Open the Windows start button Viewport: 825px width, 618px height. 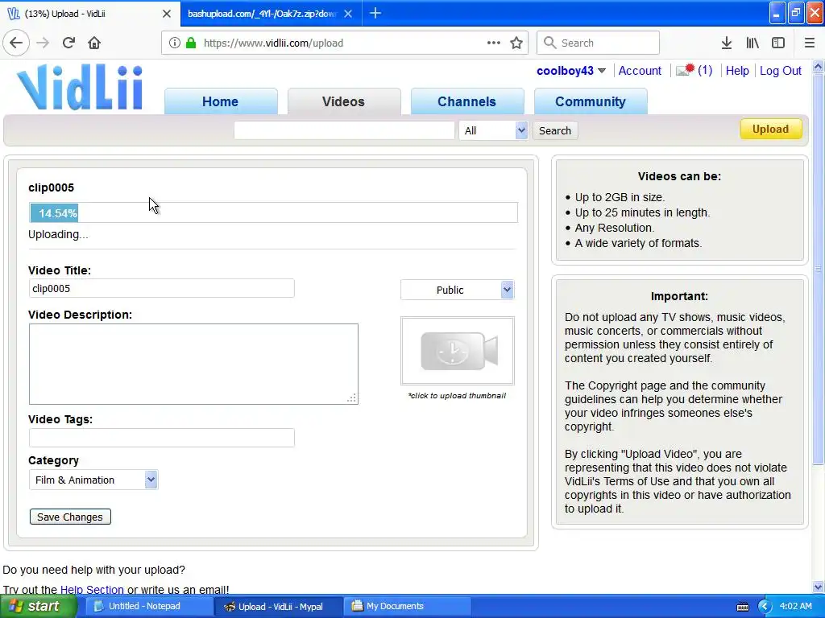point(38,606)
